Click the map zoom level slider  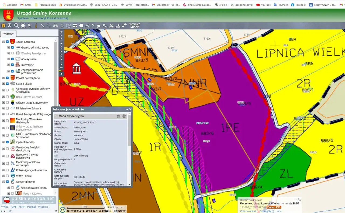tap(61, 50)
